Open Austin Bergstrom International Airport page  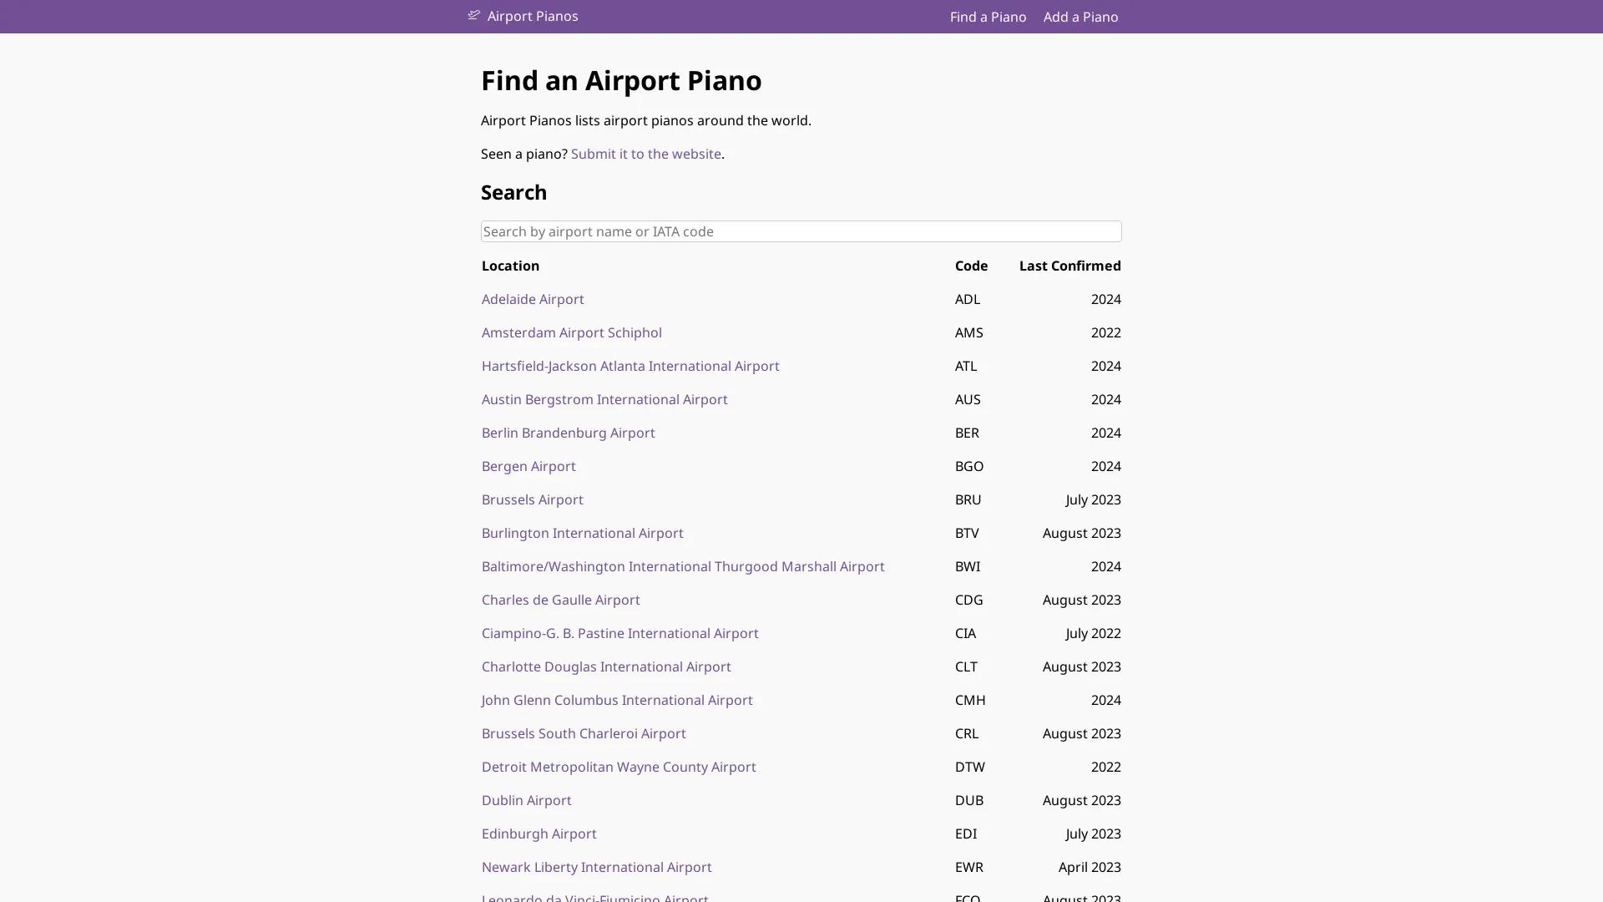click(x=604, y=399)
